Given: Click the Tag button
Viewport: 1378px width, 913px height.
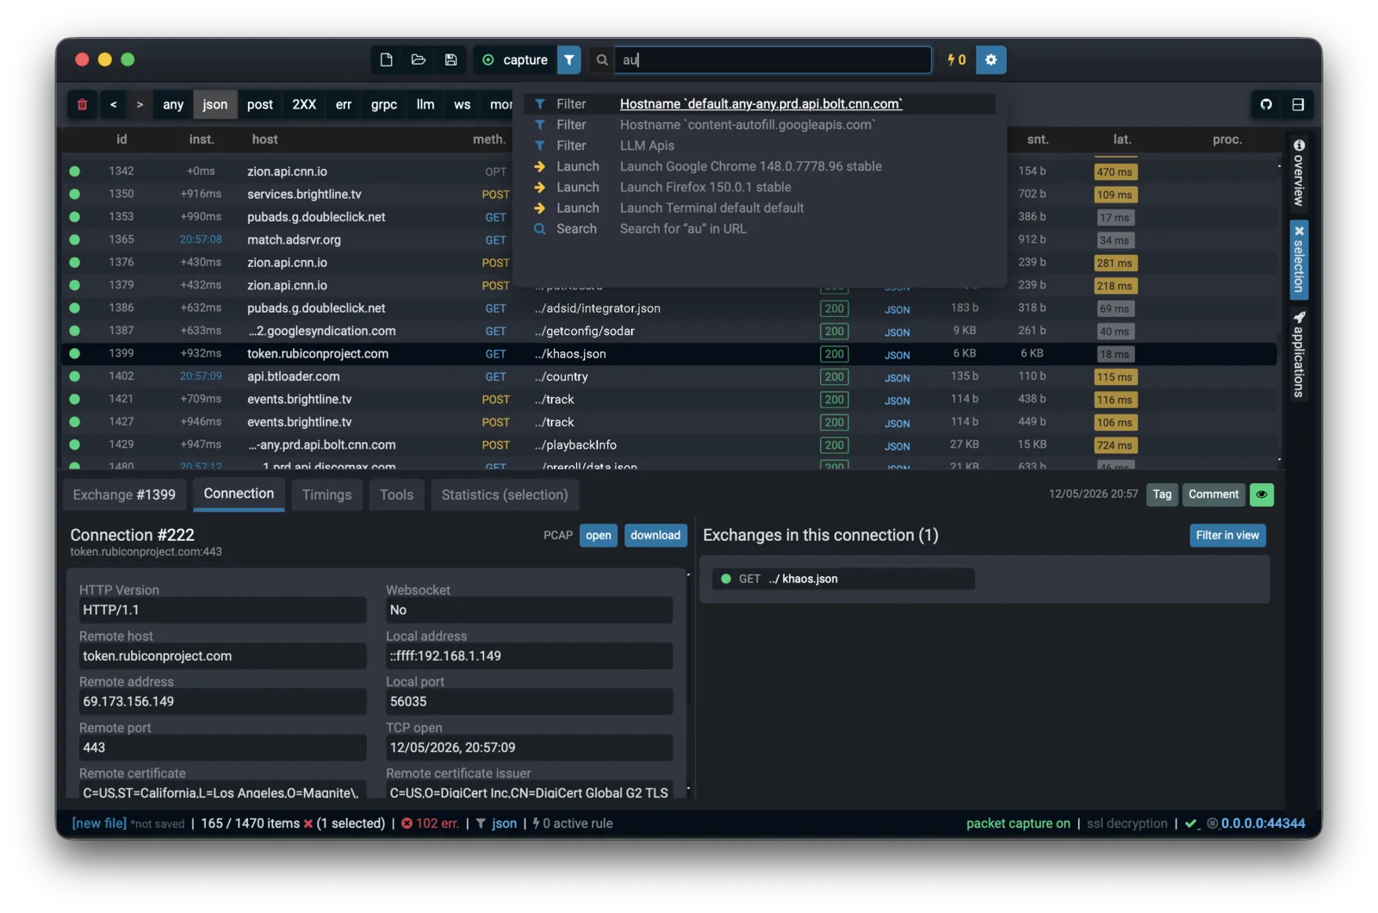Looking at the screenshot, I should 1162,494.
